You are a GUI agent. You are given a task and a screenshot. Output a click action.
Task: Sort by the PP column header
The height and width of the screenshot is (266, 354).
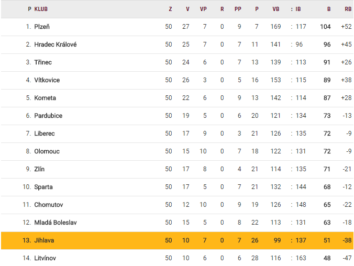click(238, 9)
